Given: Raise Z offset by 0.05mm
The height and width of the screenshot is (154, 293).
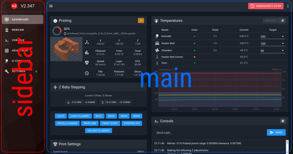Looking at the screenshot, I should 125,102.
